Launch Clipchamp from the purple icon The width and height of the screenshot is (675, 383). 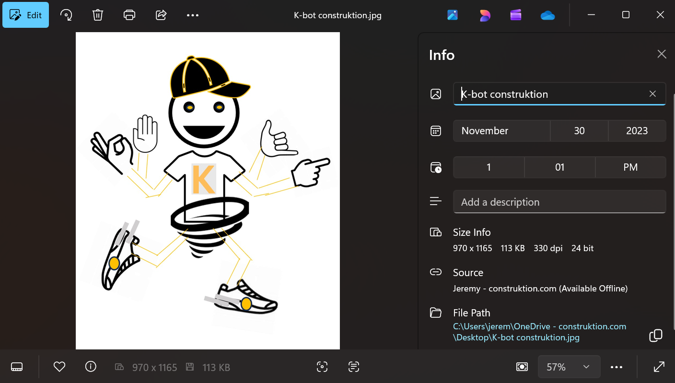tap(516, 15)
